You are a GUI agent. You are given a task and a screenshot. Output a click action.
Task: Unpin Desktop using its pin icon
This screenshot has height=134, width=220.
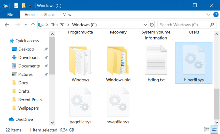click(46, 49)
